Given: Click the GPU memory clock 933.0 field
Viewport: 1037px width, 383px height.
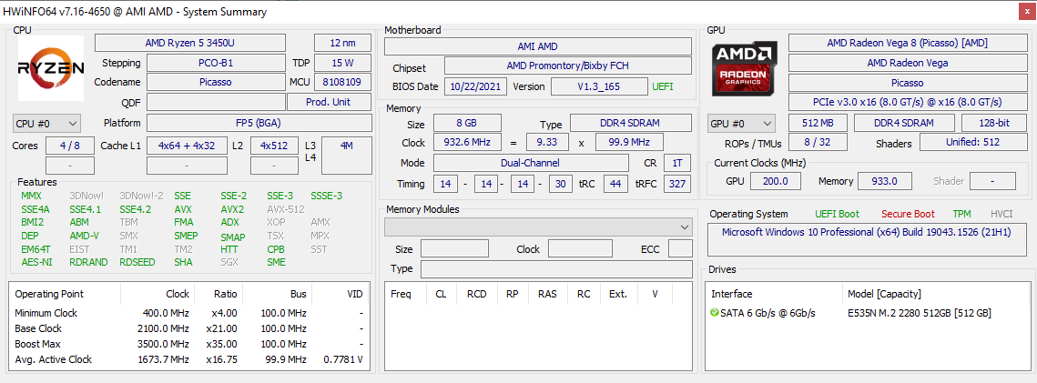Looking at the screenshot, I should (885, 181).
